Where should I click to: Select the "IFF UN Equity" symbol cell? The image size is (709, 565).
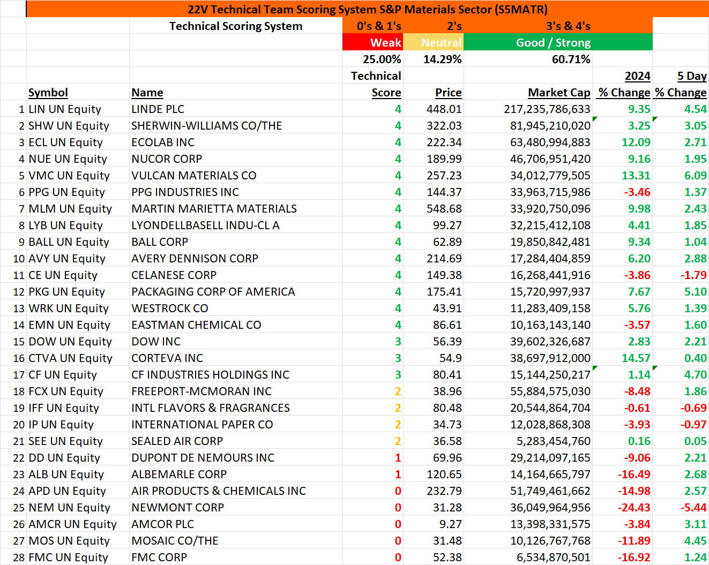[x=78, y=408]
